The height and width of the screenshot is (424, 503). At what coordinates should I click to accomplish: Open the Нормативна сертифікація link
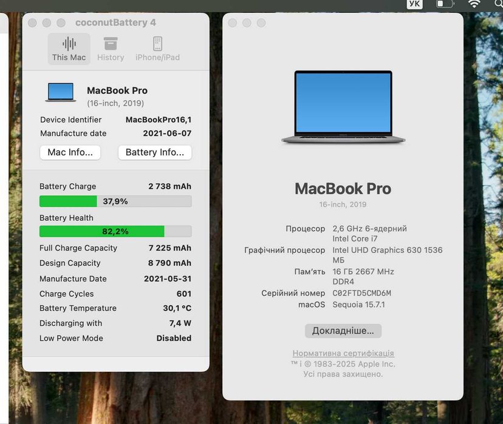click(x=343, y=353)
